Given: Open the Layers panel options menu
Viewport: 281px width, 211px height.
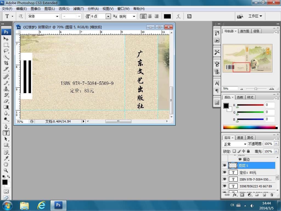Looking at the screenshot, I should click(277, 139).
